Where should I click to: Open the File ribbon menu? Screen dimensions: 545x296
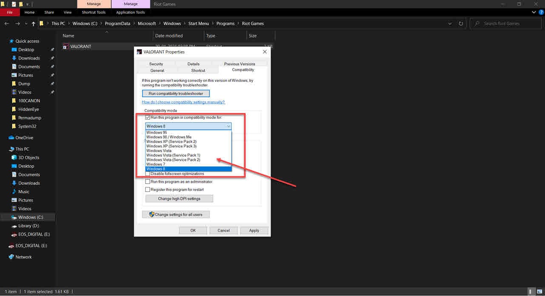10,12
